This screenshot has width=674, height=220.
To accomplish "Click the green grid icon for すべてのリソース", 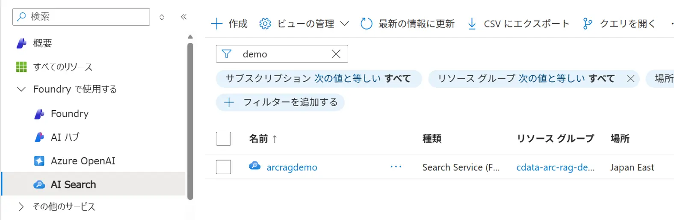I will tap(21, 67).
